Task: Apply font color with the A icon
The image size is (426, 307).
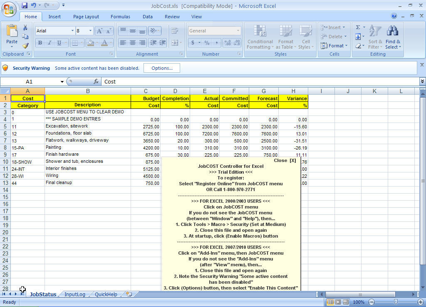Action: pyautogui.click(x=104, y=43)
